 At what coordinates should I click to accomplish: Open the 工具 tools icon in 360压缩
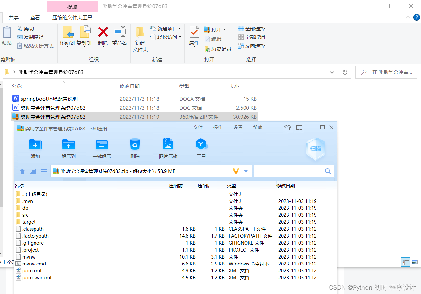201,145
